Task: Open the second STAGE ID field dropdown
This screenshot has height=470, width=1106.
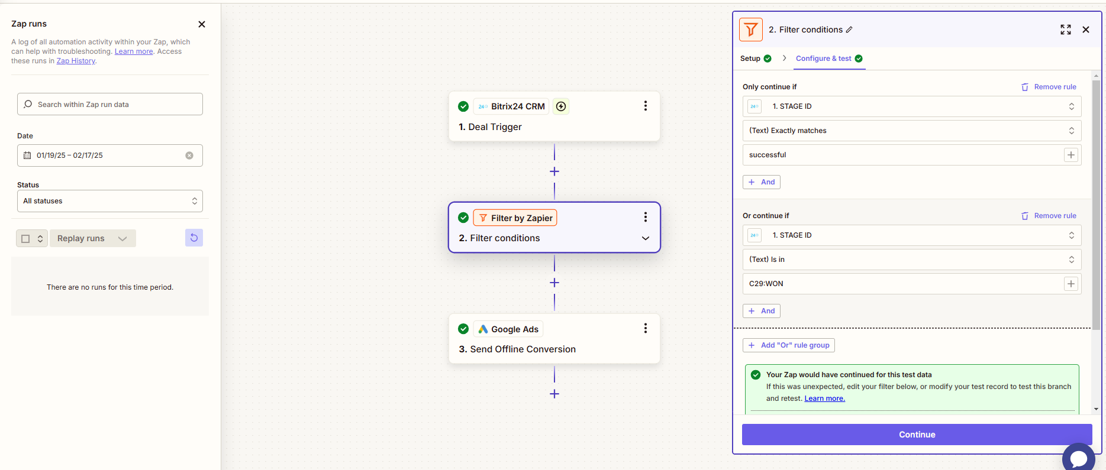Action: click(x=912, y=235)
